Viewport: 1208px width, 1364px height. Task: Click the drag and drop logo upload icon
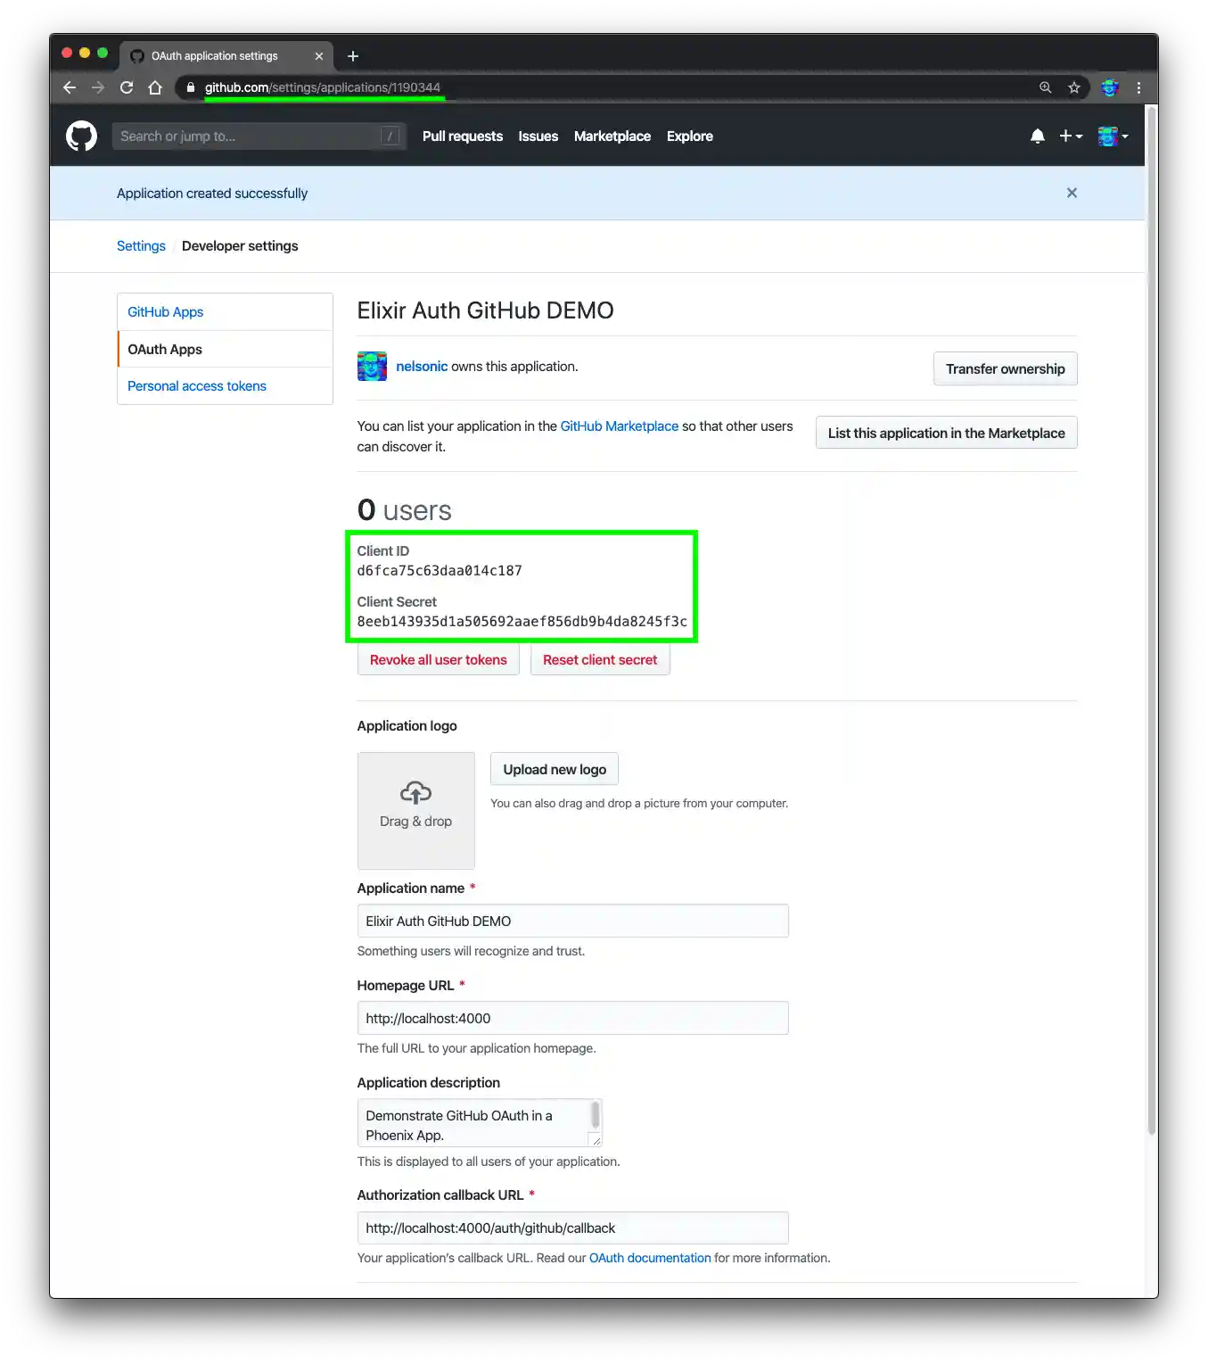415,792
